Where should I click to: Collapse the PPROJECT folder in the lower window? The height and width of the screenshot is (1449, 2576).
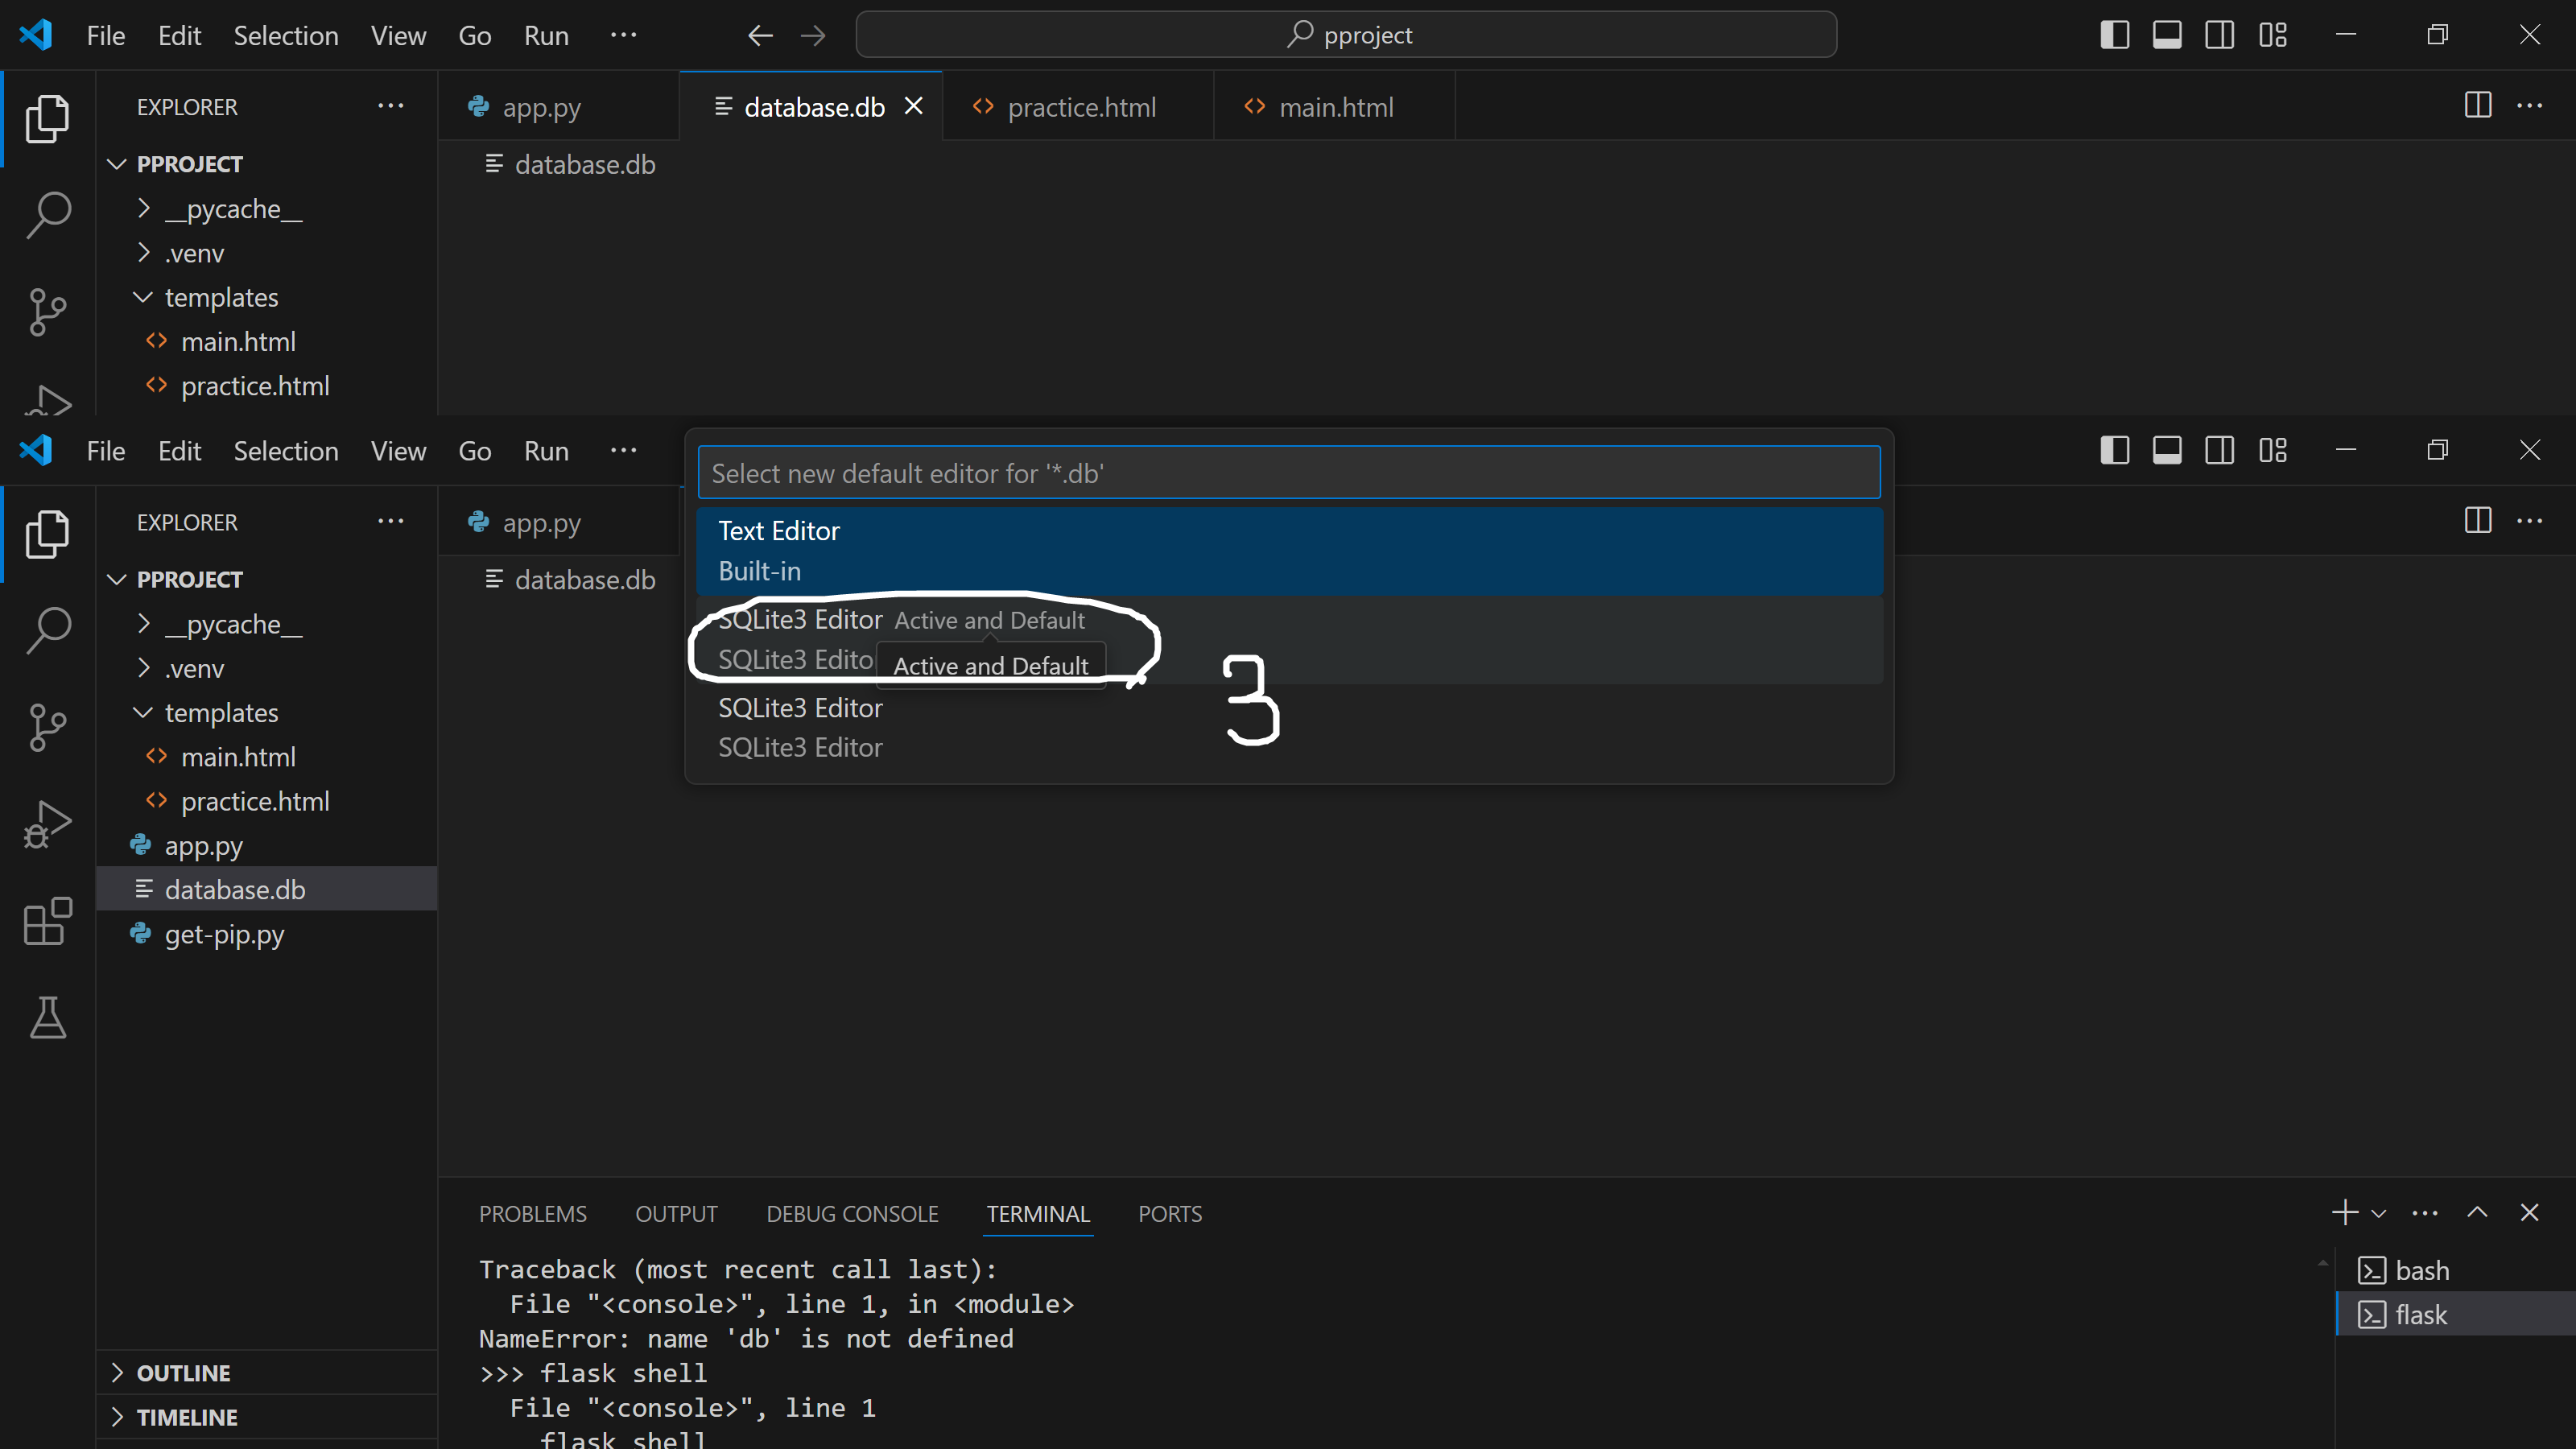pyautogui.click(x=117, y=579)
